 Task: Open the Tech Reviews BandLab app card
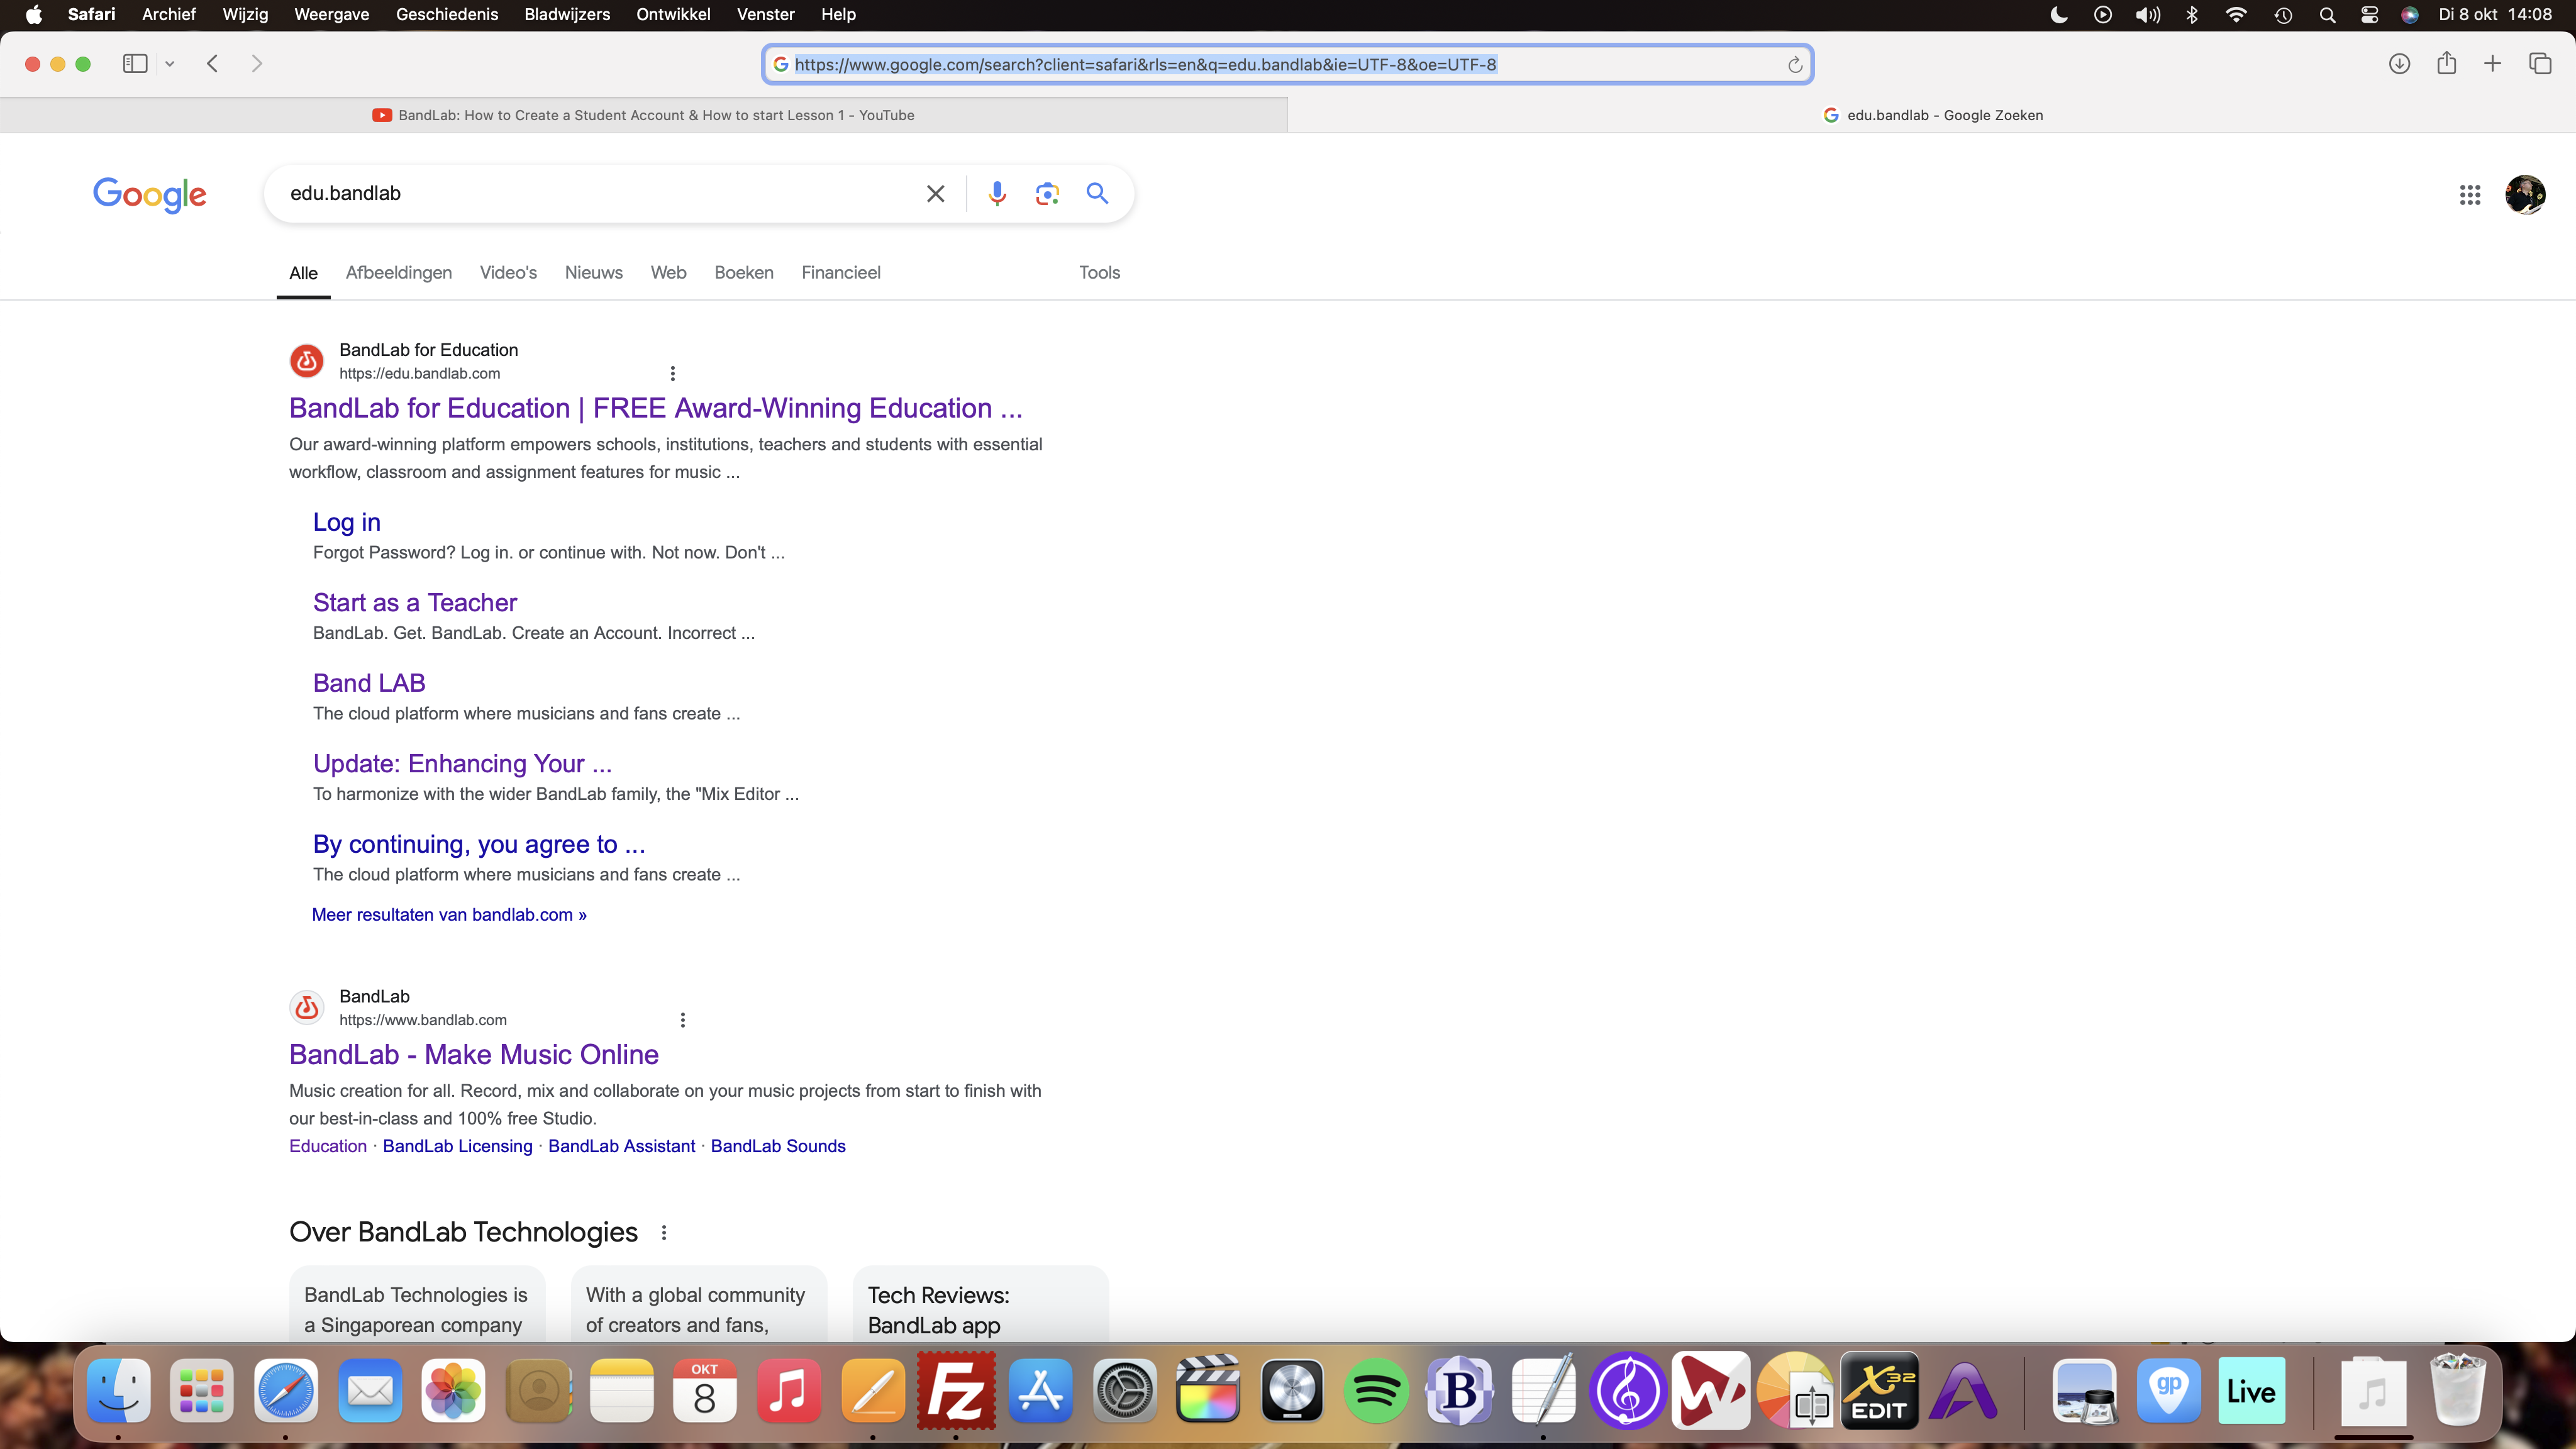pyautogui.click(x=980, y=1304)
